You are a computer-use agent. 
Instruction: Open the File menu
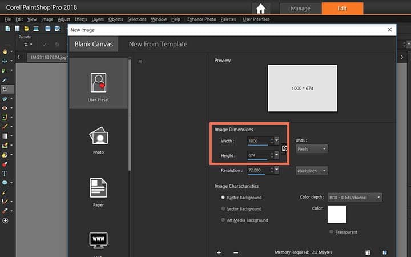(x=7, y=19)
